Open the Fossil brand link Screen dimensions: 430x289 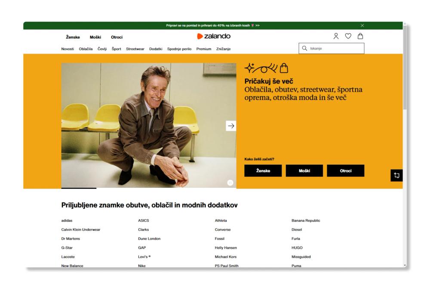tap(219, 238)
